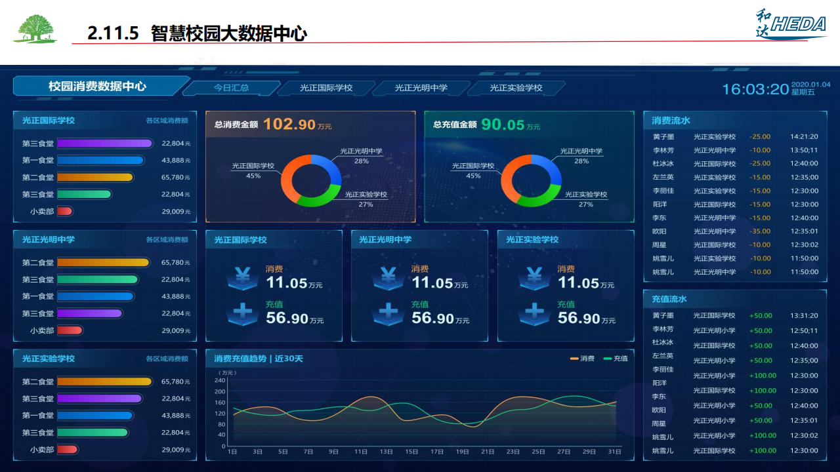Click the 消费充值趋势 | 近30天 chart title
840x472 pixels.
tap(259, 359)
